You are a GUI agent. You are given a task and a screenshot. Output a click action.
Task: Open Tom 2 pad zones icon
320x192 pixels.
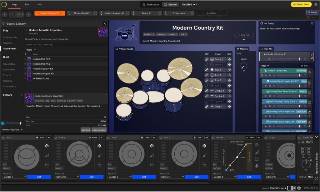pos(204,146)
